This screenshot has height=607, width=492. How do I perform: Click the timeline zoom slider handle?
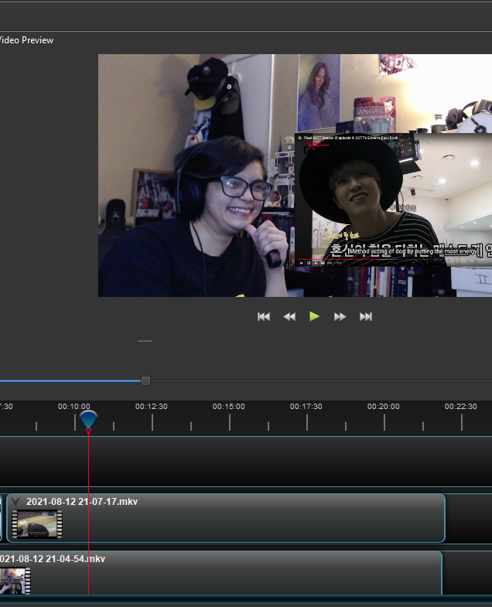coord(145,381)
